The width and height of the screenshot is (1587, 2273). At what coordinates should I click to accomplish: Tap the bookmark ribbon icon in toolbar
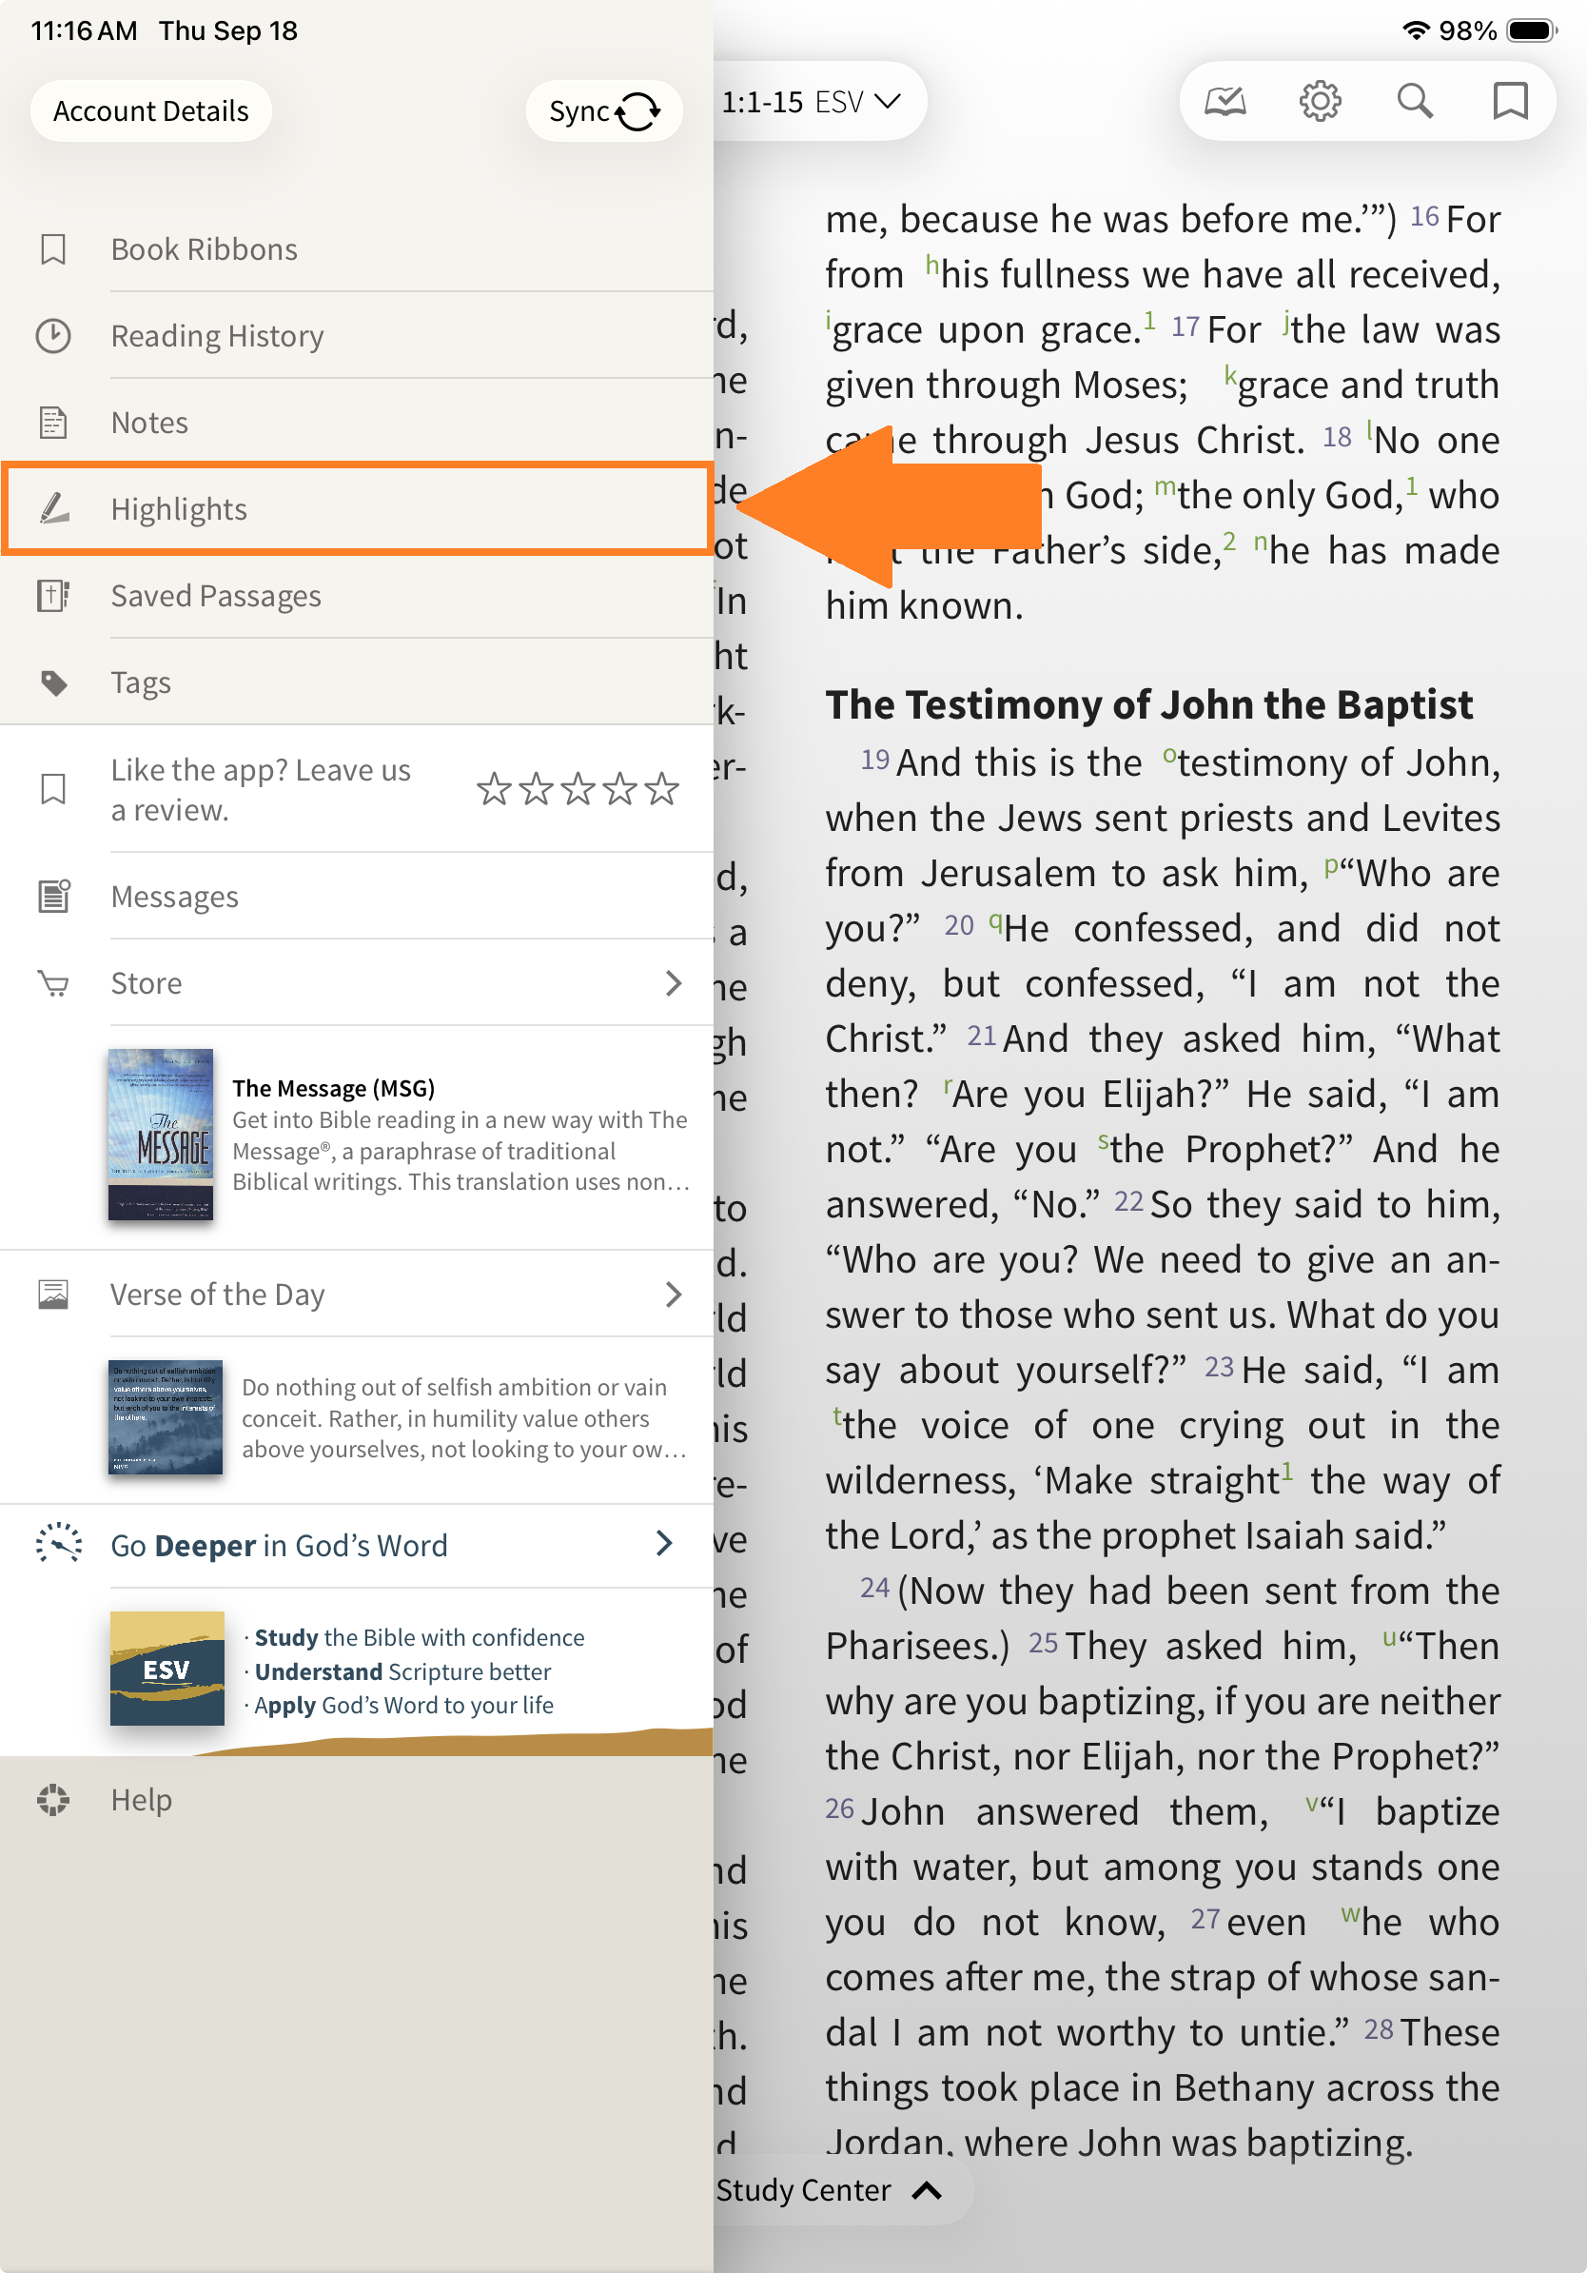pyautogui.click(x=1509, y=101)
